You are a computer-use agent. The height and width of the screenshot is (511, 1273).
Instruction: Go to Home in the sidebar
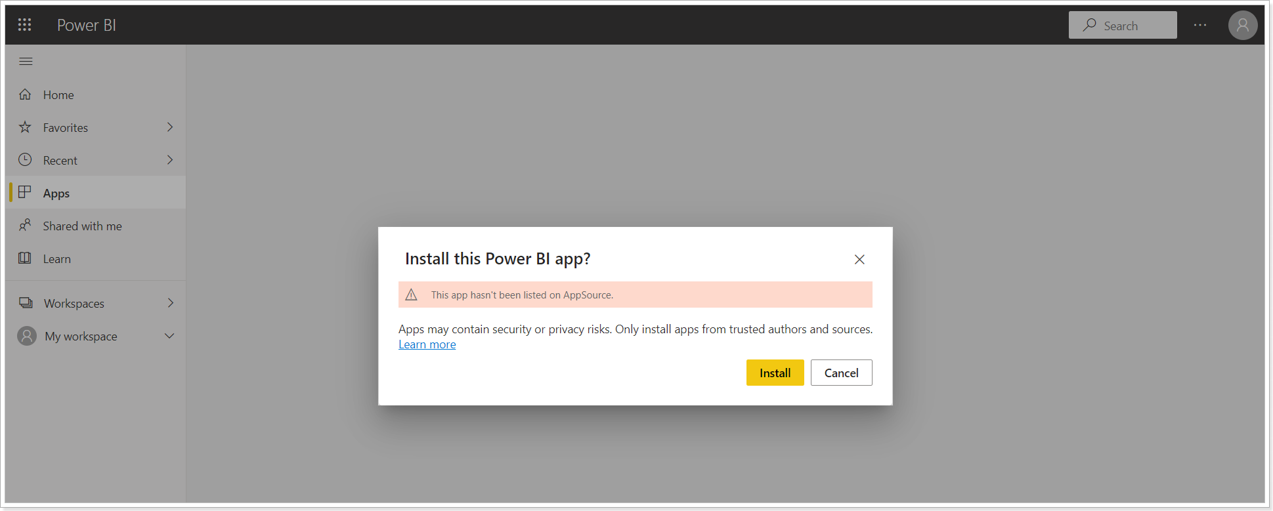(96, 94)
